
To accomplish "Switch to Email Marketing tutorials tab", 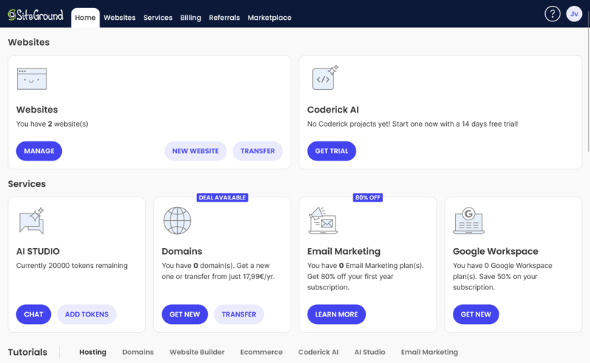I will 429,352.
